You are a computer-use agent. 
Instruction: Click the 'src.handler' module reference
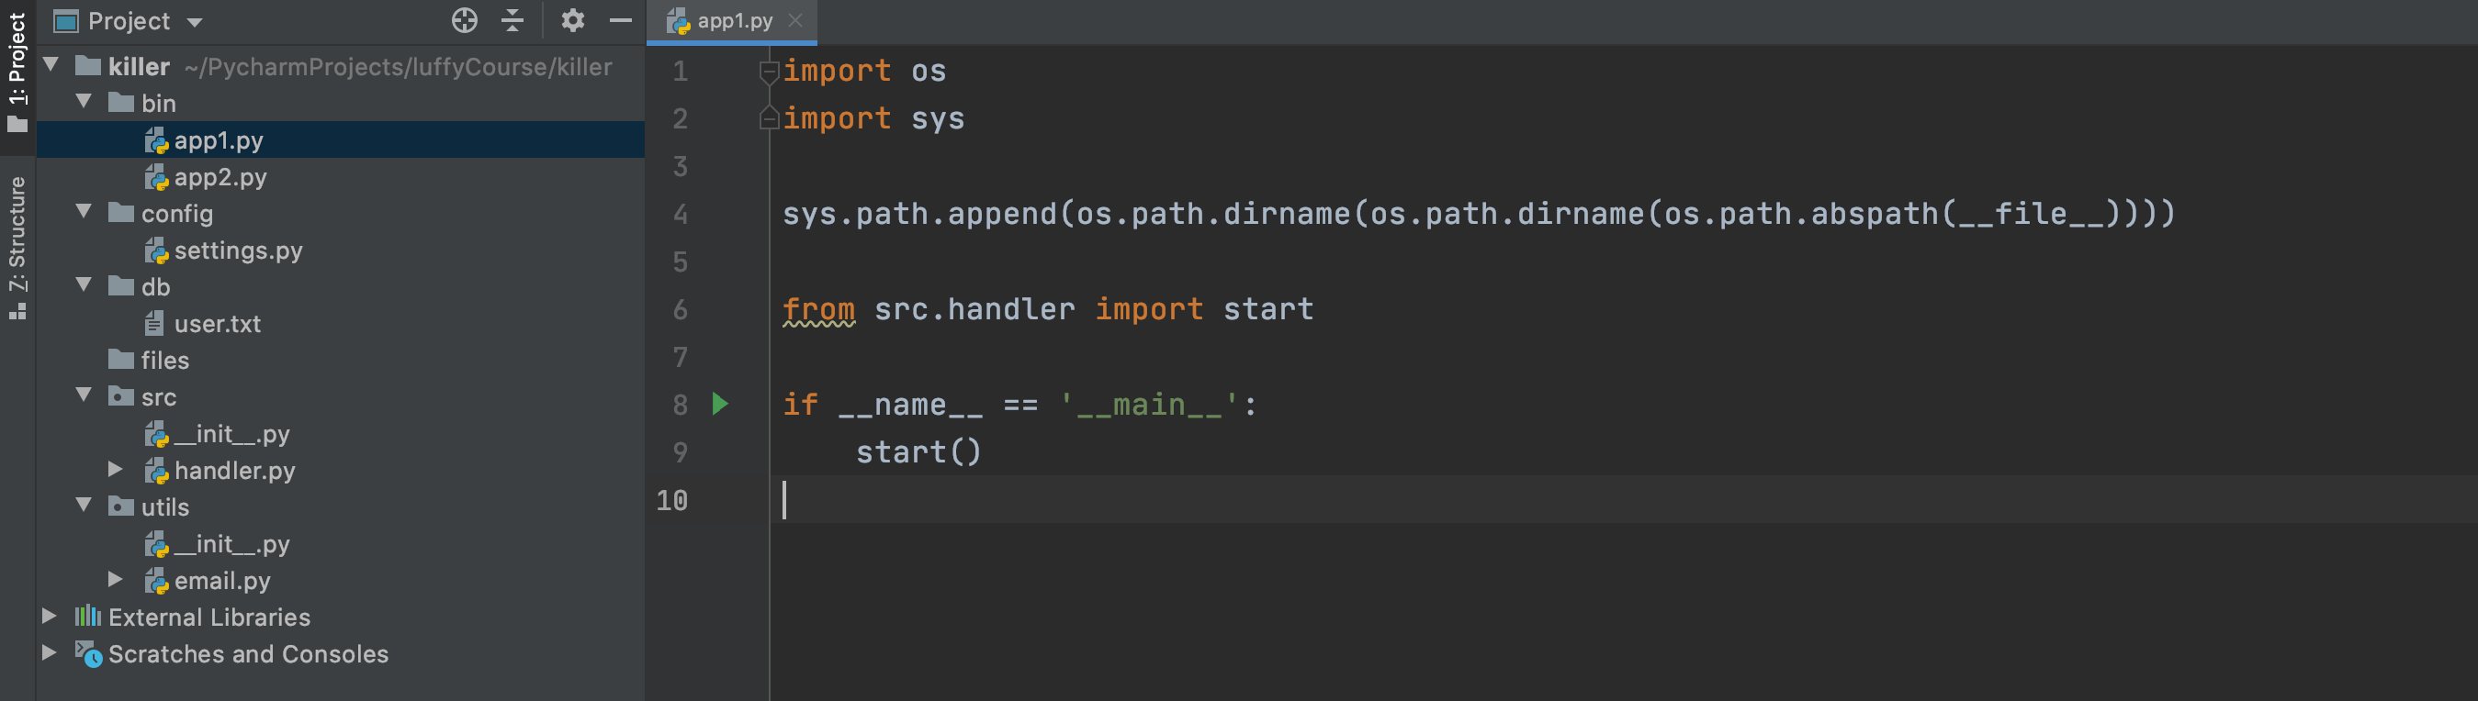point(974,308)
